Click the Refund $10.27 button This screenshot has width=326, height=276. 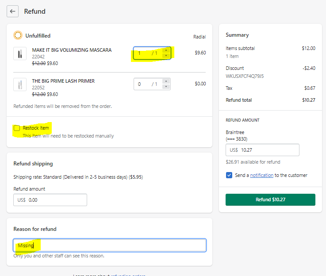point(270,200)
